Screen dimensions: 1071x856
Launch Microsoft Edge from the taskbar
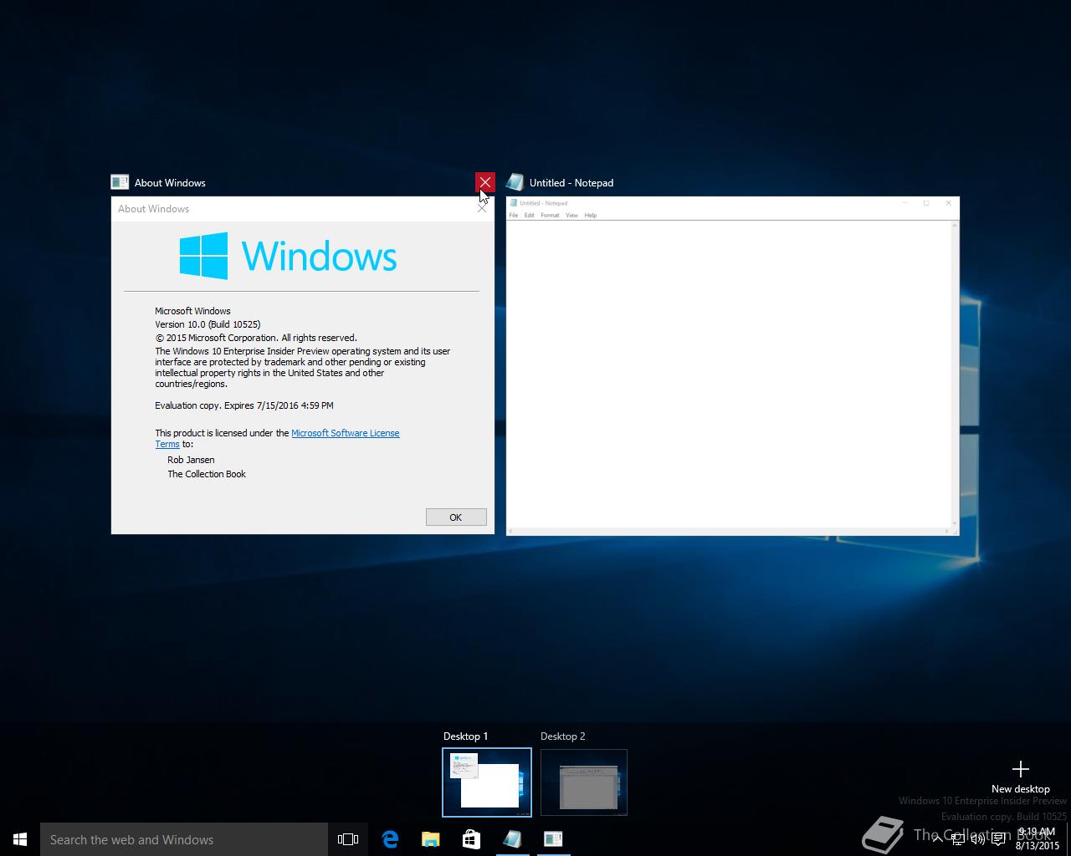(389, 839)
